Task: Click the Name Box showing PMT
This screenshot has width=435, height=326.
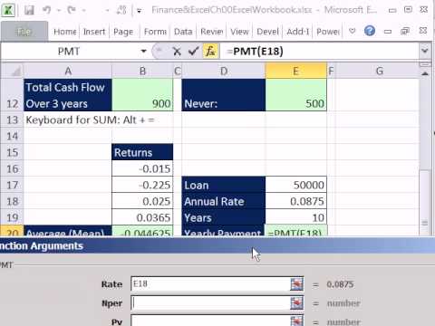Action: [x=69, y=52]
